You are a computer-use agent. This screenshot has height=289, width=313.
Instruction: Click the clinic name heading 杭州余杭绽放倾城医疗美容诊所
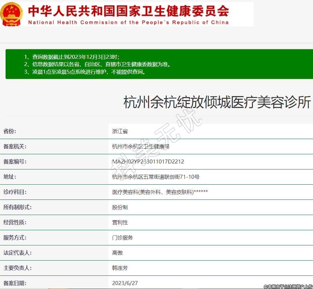pyautogui.click(x=217, y=102)
